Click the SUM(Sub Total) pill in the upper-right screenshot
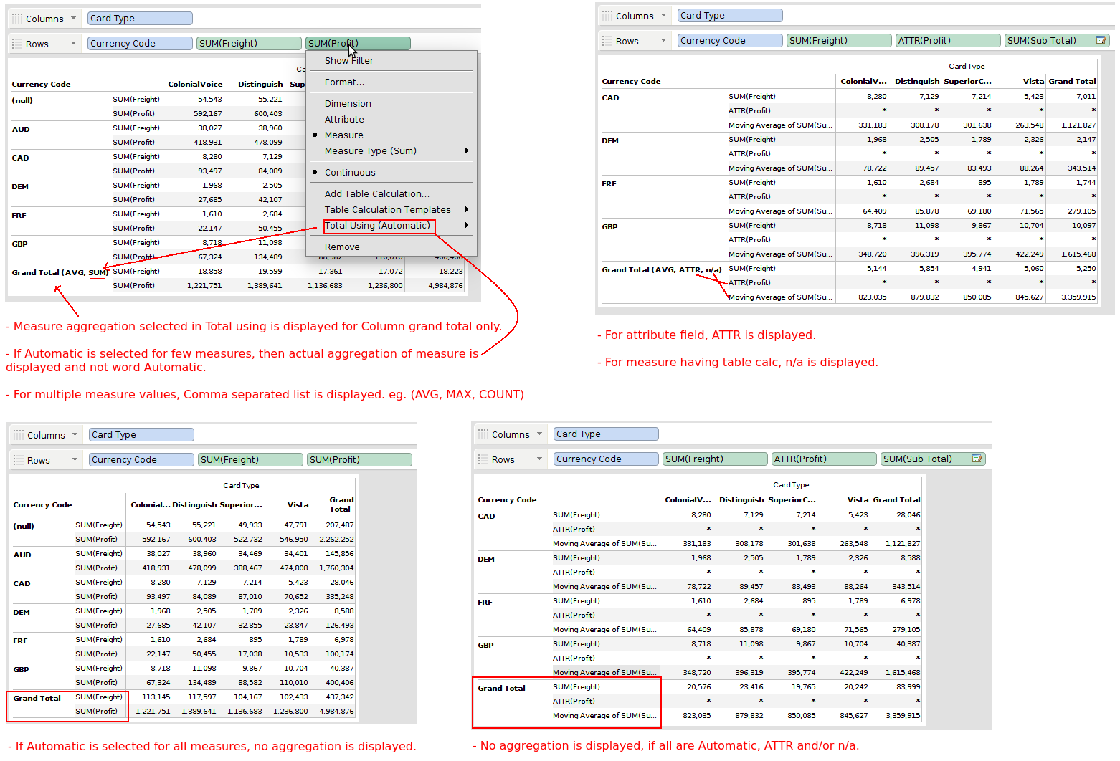 [x=1057, y=41]
